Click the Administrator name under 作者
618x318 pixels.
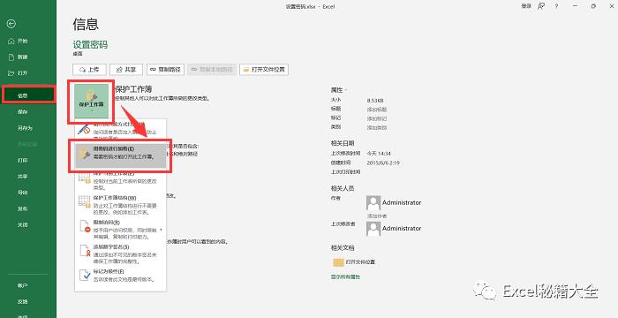click(x=402, y=203)
